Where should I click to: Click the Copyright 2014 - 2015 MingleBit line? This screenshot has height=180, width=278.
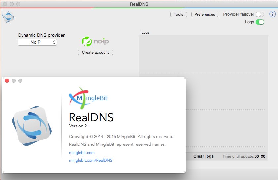pos(121,137)
